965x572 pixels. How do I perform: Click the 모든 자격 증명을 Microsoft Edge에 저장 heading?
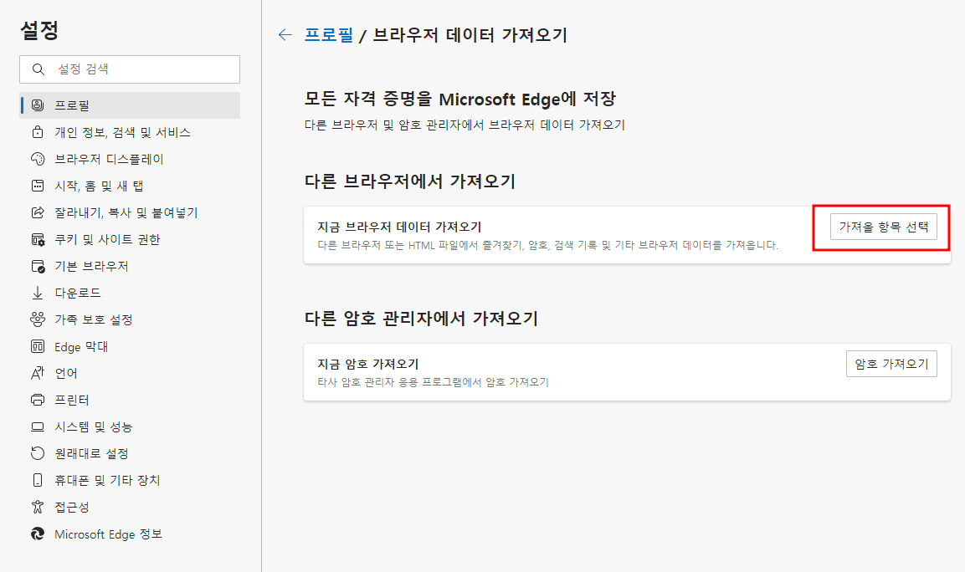[x=460, y=99]
